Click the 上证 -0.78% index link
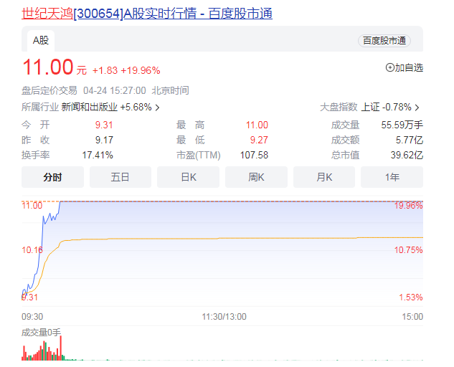 point(386,108)
